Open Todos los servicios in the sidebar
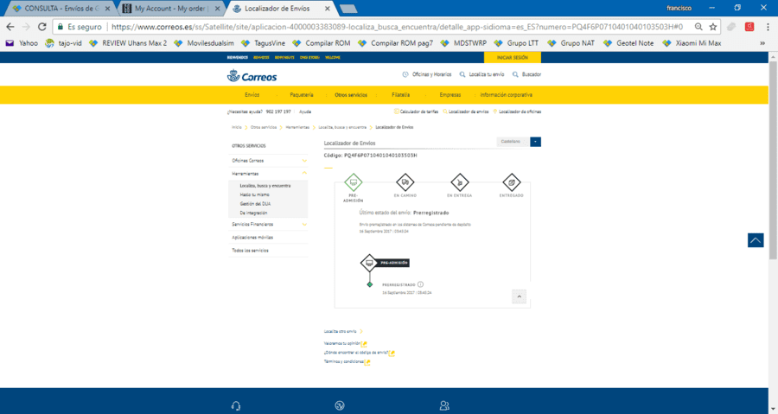This screenshot has height=414, width=778. [x=250, y=251]
